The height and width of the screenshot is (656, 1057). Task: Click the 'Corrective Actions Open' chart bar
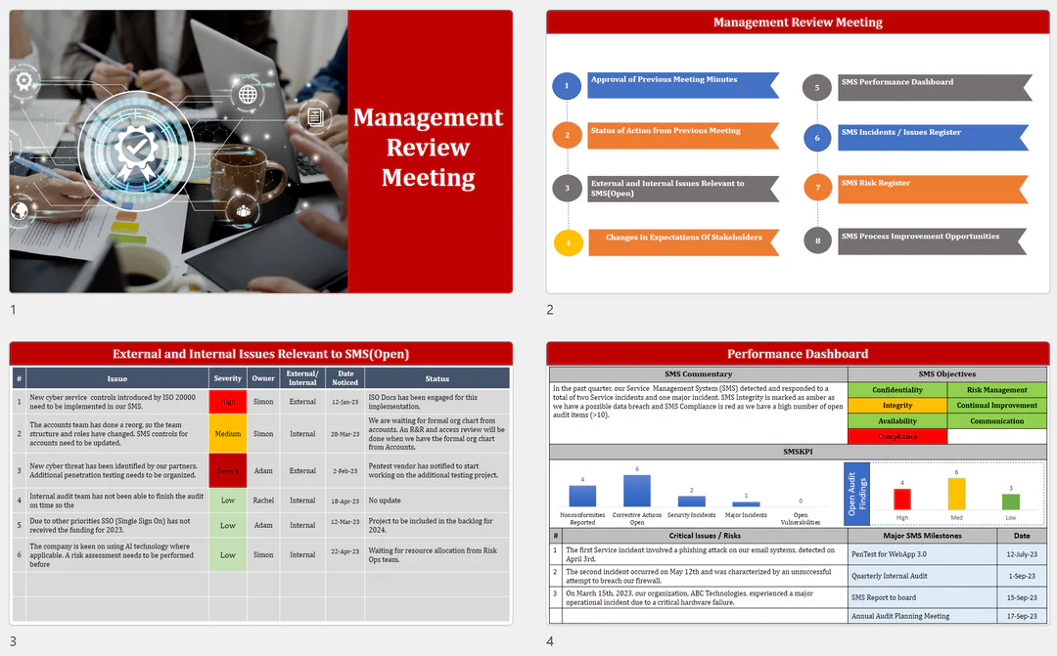(636, 491)
